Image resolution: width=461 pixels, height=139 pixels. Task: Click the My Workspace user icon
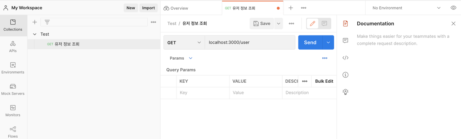(6, 8)
